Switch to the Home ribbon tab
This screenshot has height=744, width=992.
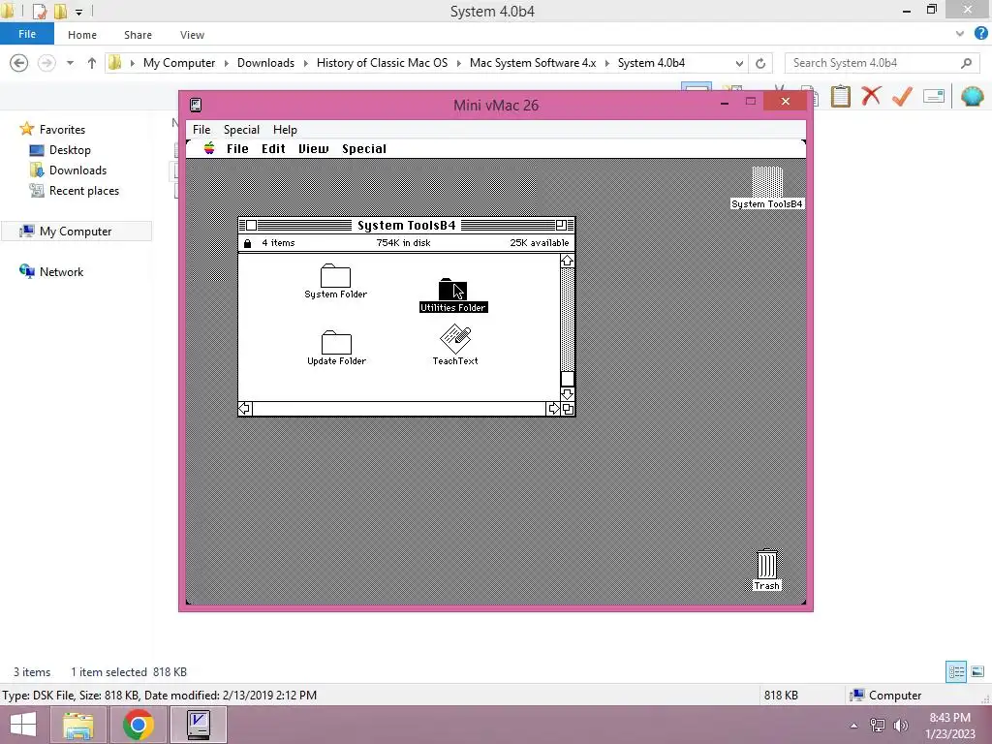[82, 35]
